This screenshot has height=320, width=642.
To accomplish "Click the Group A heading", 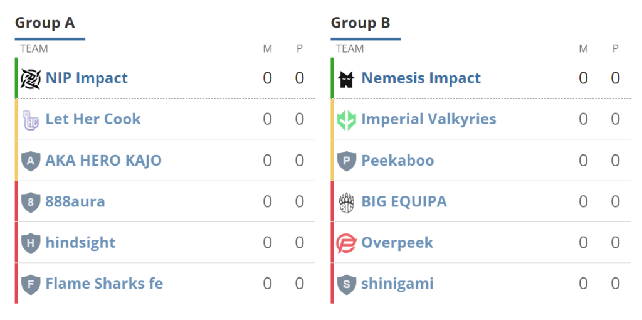I will click(45, 23).
